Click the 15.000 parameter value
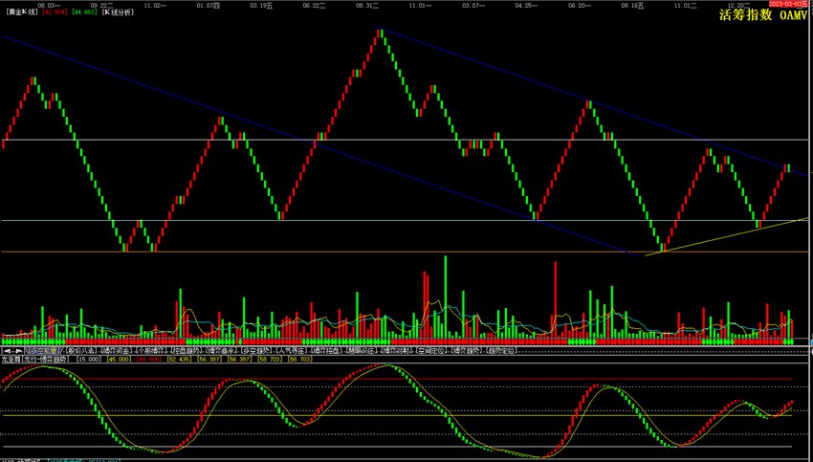813x462 pixels. pos(88,359)
